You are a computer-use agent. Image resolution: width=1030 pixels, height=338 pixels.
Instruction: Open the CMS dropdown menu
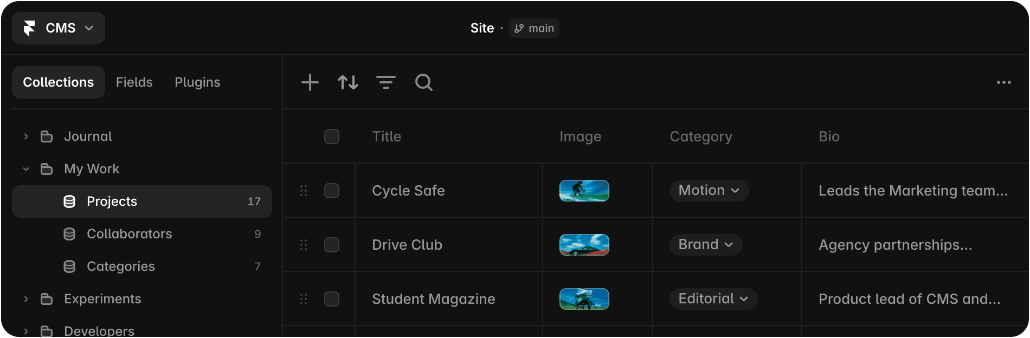[59, 28]
